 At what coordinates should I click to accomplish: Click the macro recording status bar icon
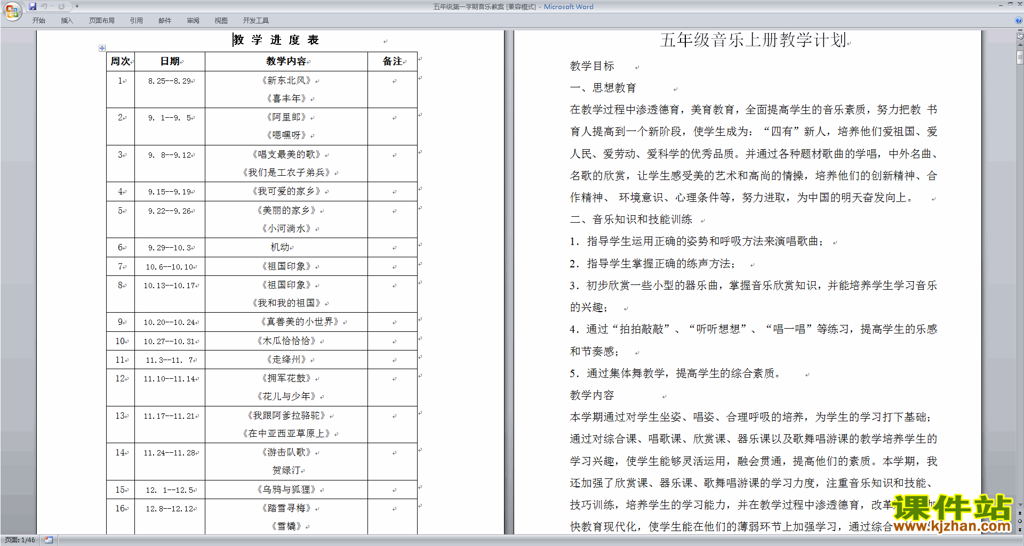pos(49,540)
